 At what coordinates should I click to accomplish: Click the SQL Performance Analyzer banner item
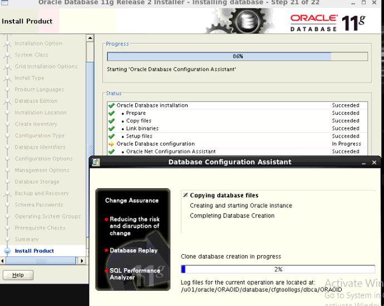pyautogui.click(x=135, y=274)
